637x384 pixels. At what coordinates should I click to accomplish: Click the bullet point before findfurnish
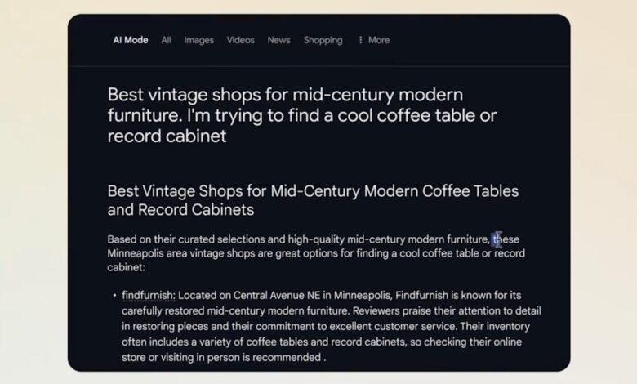point(114,295)
